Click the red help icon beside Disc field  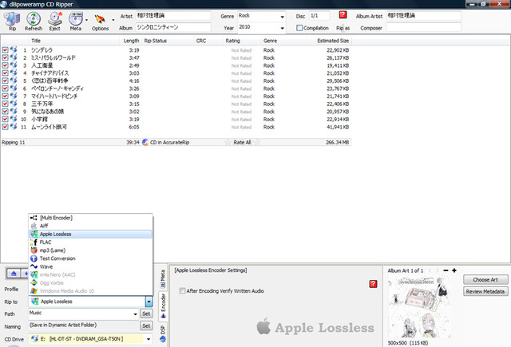pyautogui.click(x=343, y=15)
